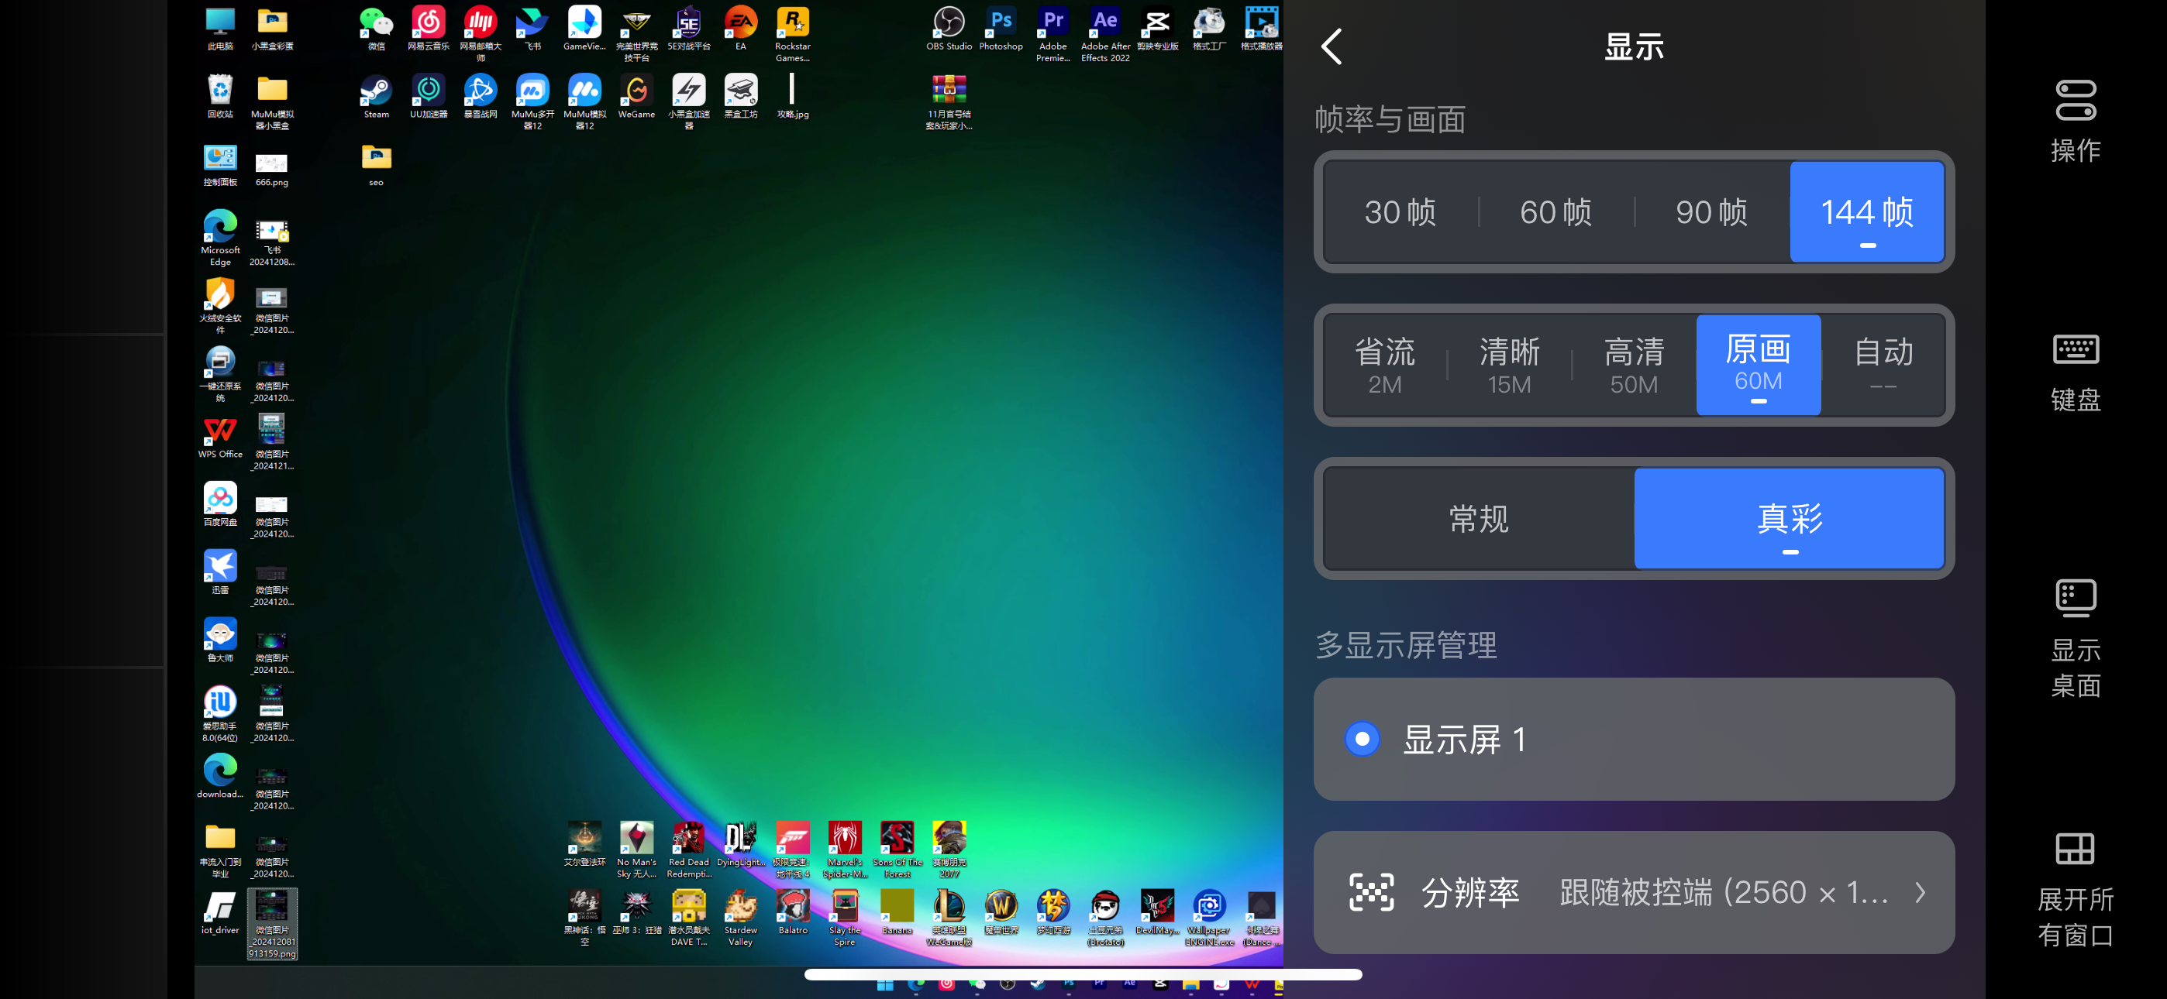Open Microsoft Edge desktop icon
Image resolution: width=2167 pixels, height=999 pixels.
219,238
